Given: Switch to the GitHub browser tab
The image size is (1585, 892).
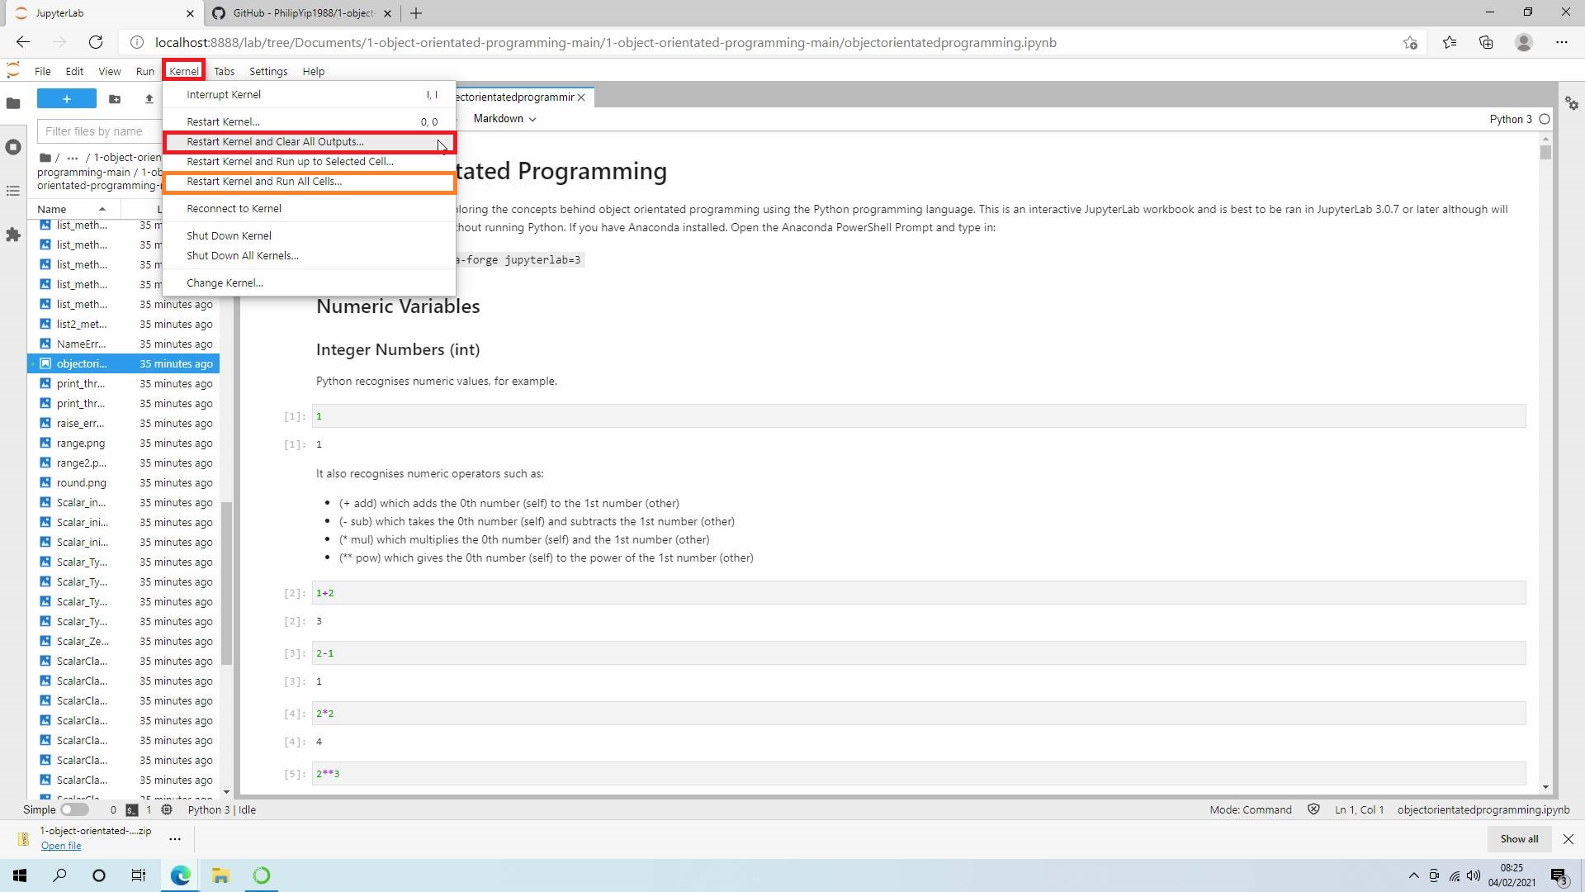Looking at the screenshot, I should coord(301,13).
